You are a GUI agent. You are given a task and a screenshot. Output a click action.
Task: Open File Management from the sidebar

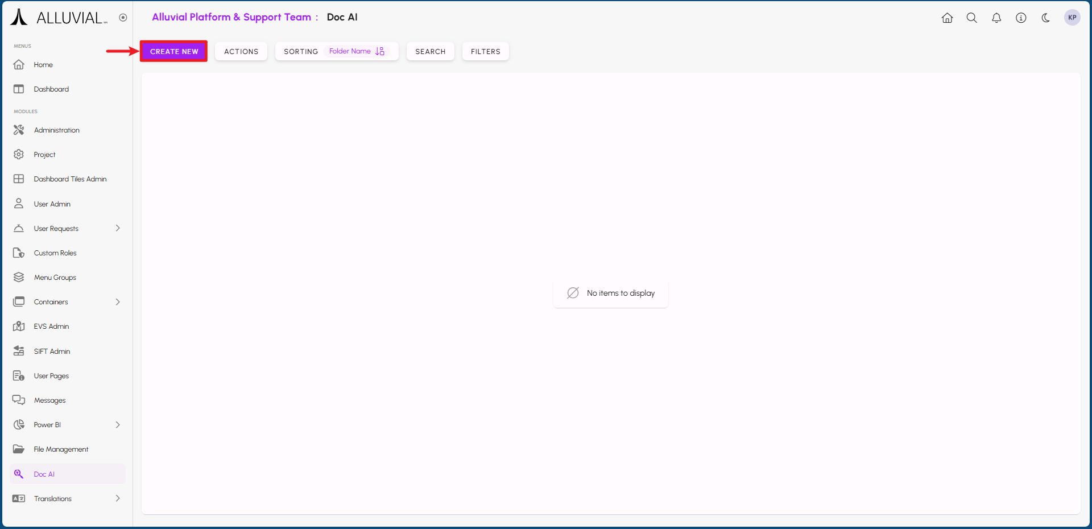(61, 449)
